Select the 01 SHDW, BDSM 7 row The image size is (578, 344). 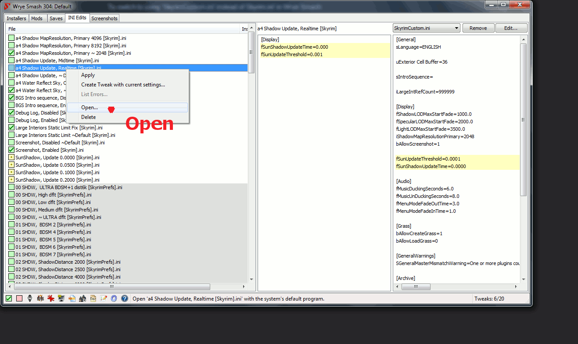coord(127,254)
